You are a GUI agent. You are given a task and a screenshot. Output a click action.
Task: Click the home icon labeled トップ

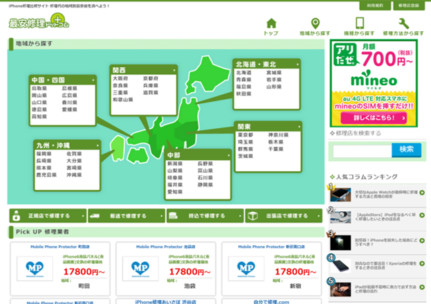[x=270, y=24]
